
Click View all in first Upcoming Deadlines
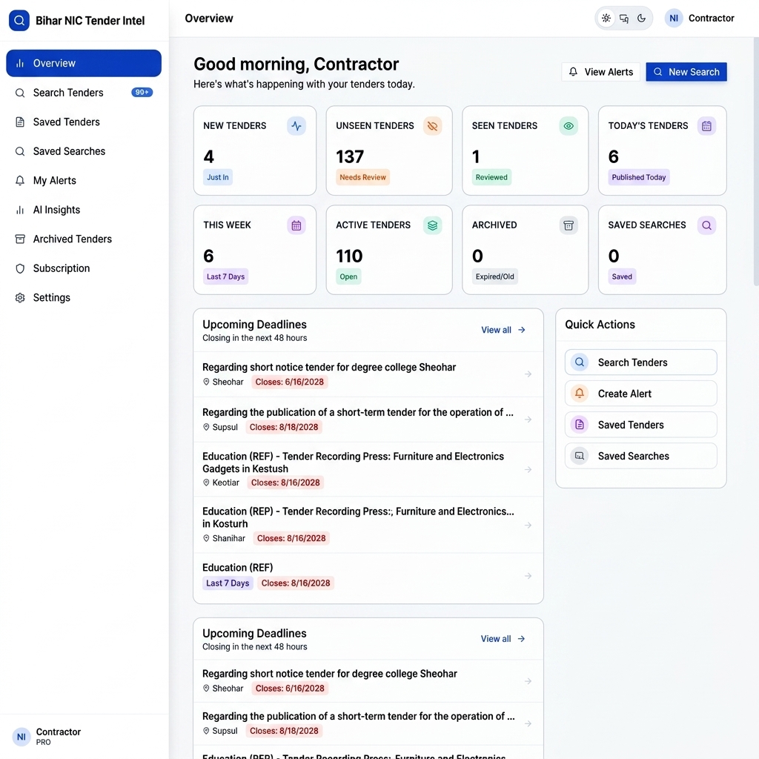[x=503, y=330]
